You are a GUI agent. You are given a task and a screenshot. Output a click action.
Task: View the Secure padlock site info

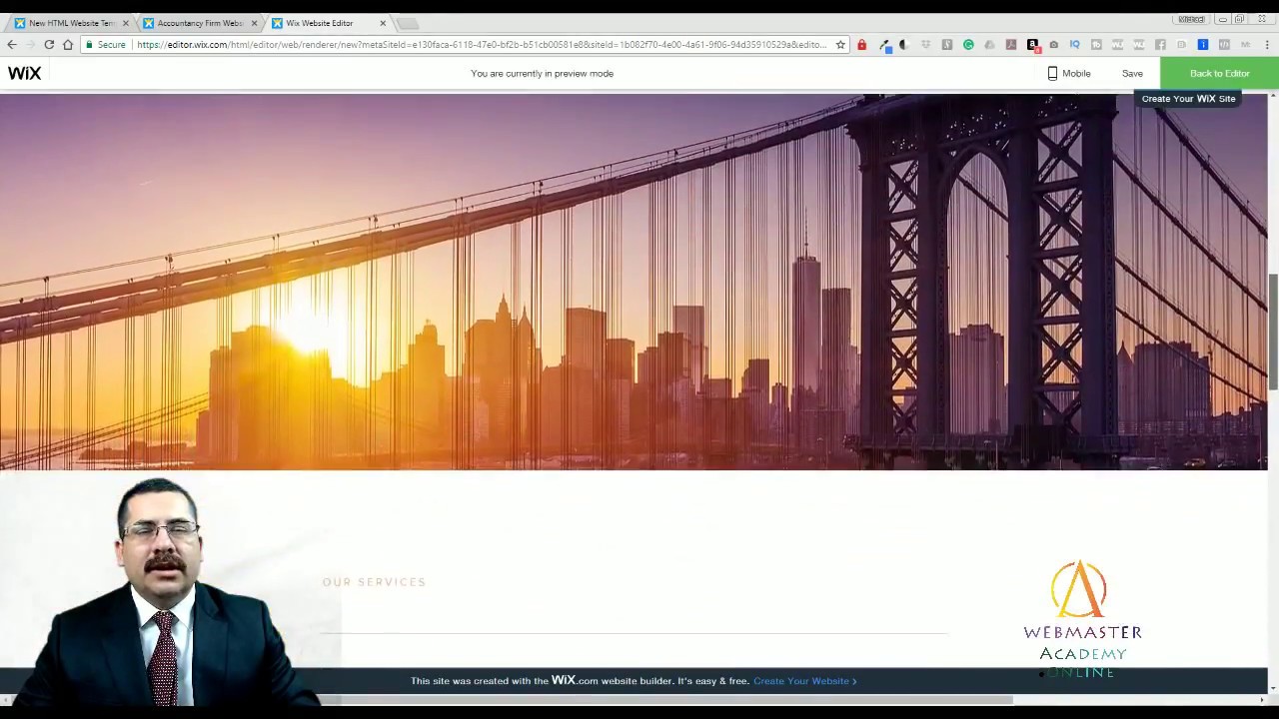[x=106, y=45]
